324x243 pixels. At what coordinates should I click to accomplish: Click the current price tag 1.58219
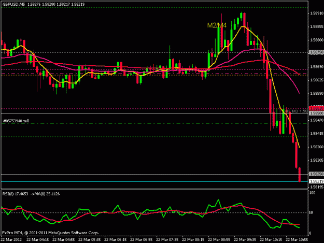pos(316,181)
